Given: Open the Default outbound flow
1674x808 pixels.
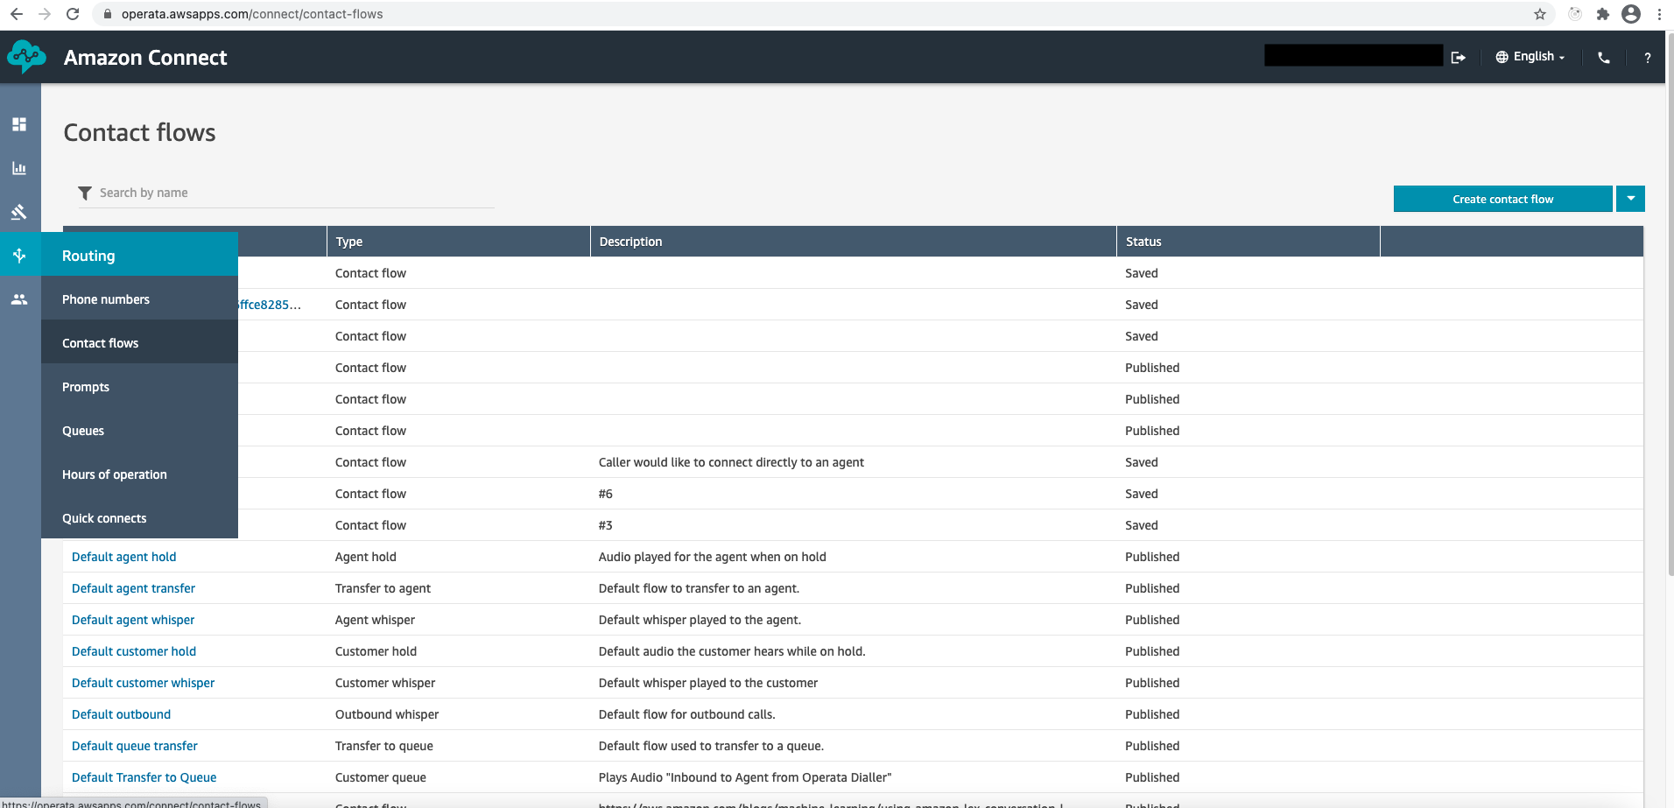Looking at the screenshot, I should (x=121, y=714).
